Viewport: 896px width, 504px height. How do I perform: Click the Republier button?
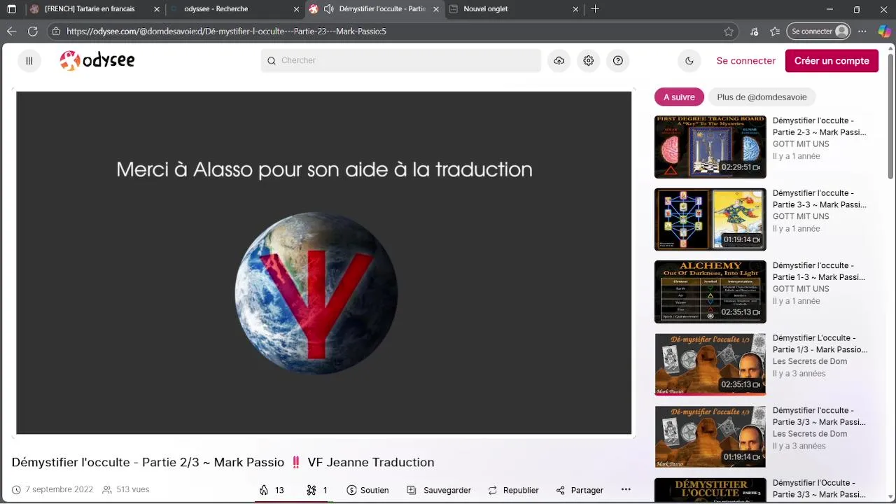(513, 490)
